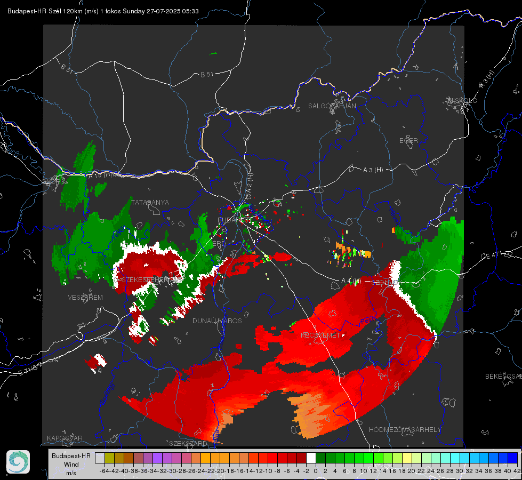Image resolution: width=522 pixels, height=480 pixels.
Task: Select the olive swatch between -64 and -42
Action: 109,458
